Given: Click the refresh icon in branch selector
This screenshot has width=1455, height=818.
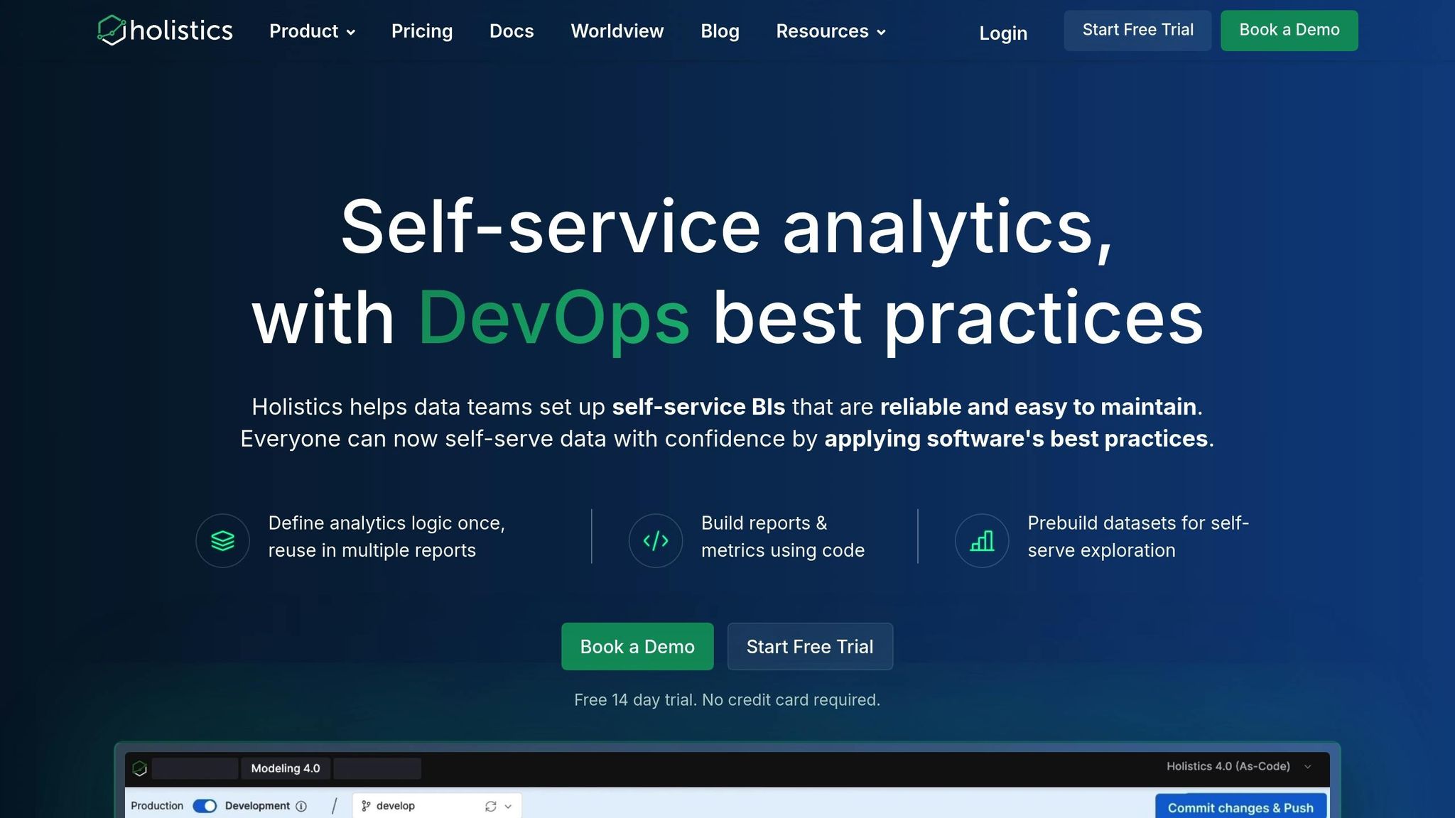Looking at the screenshot, I should [x=490, y=806].
